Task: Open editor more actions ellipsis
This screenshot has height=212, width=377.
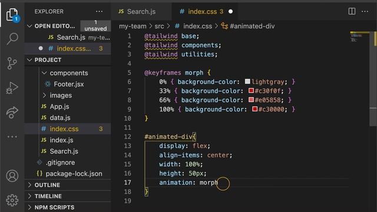Action: tap(365, 11)
